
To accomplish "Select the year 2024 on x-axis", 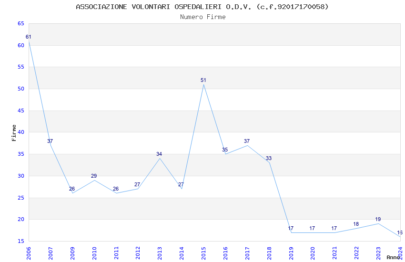I will click(400, 253).
